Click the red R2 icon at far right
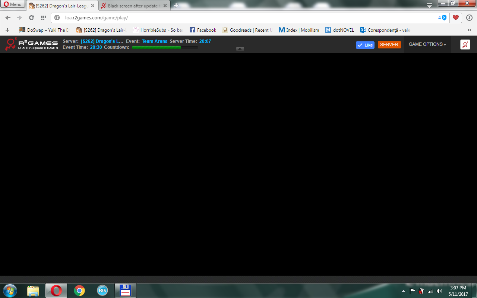The image size is (477, 298). pyautogui.click(x=465, y=44)
